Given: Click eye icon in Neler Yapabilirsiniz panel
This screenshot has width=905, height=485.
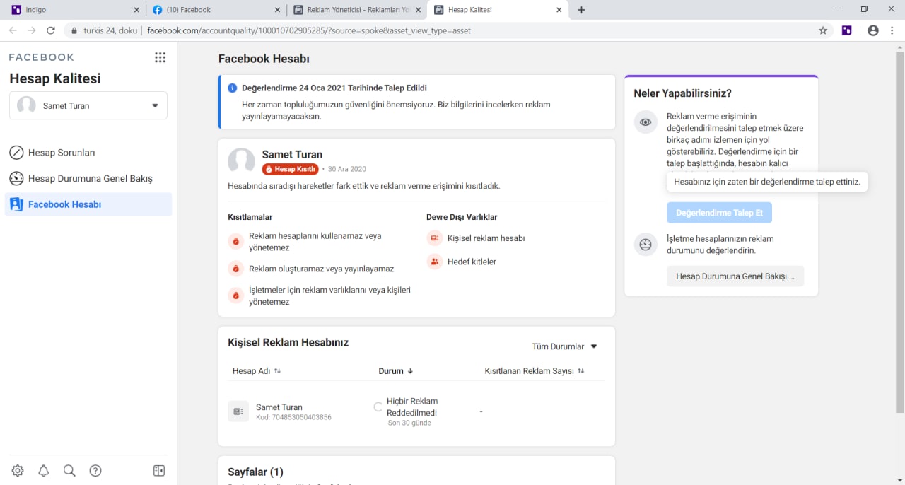Looking at the screenshot, I should tap(645, 122).
